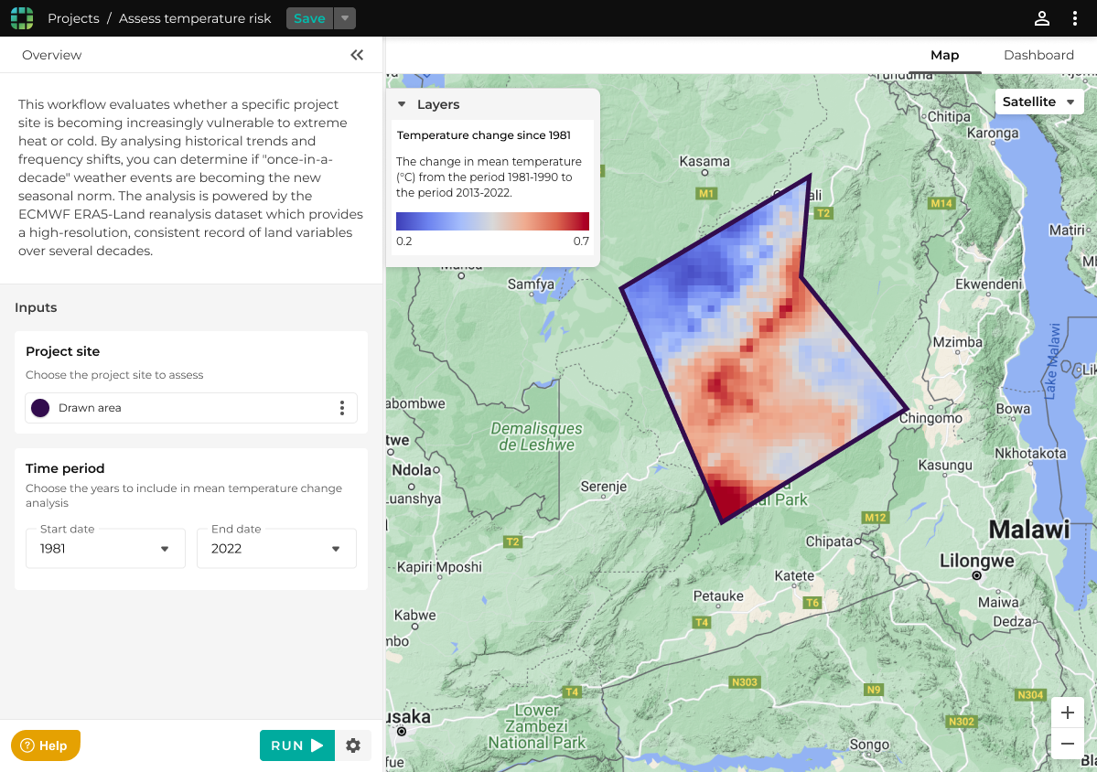Select the Drawn area project site field
Screen dimensions: 1097x772
point(191,408)
